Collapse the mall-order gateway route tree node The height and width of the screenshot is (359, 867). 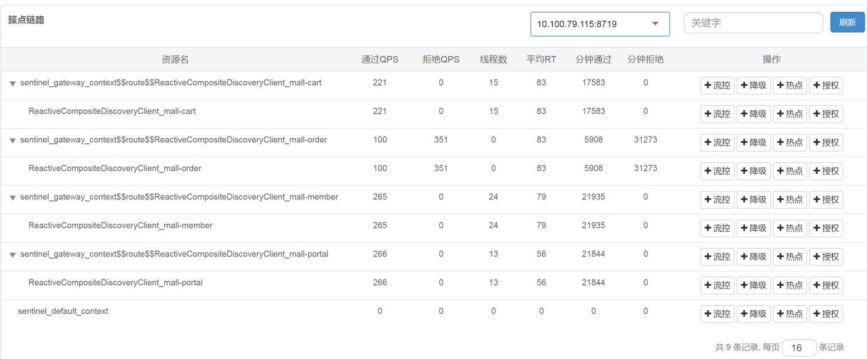coord(12,141)
